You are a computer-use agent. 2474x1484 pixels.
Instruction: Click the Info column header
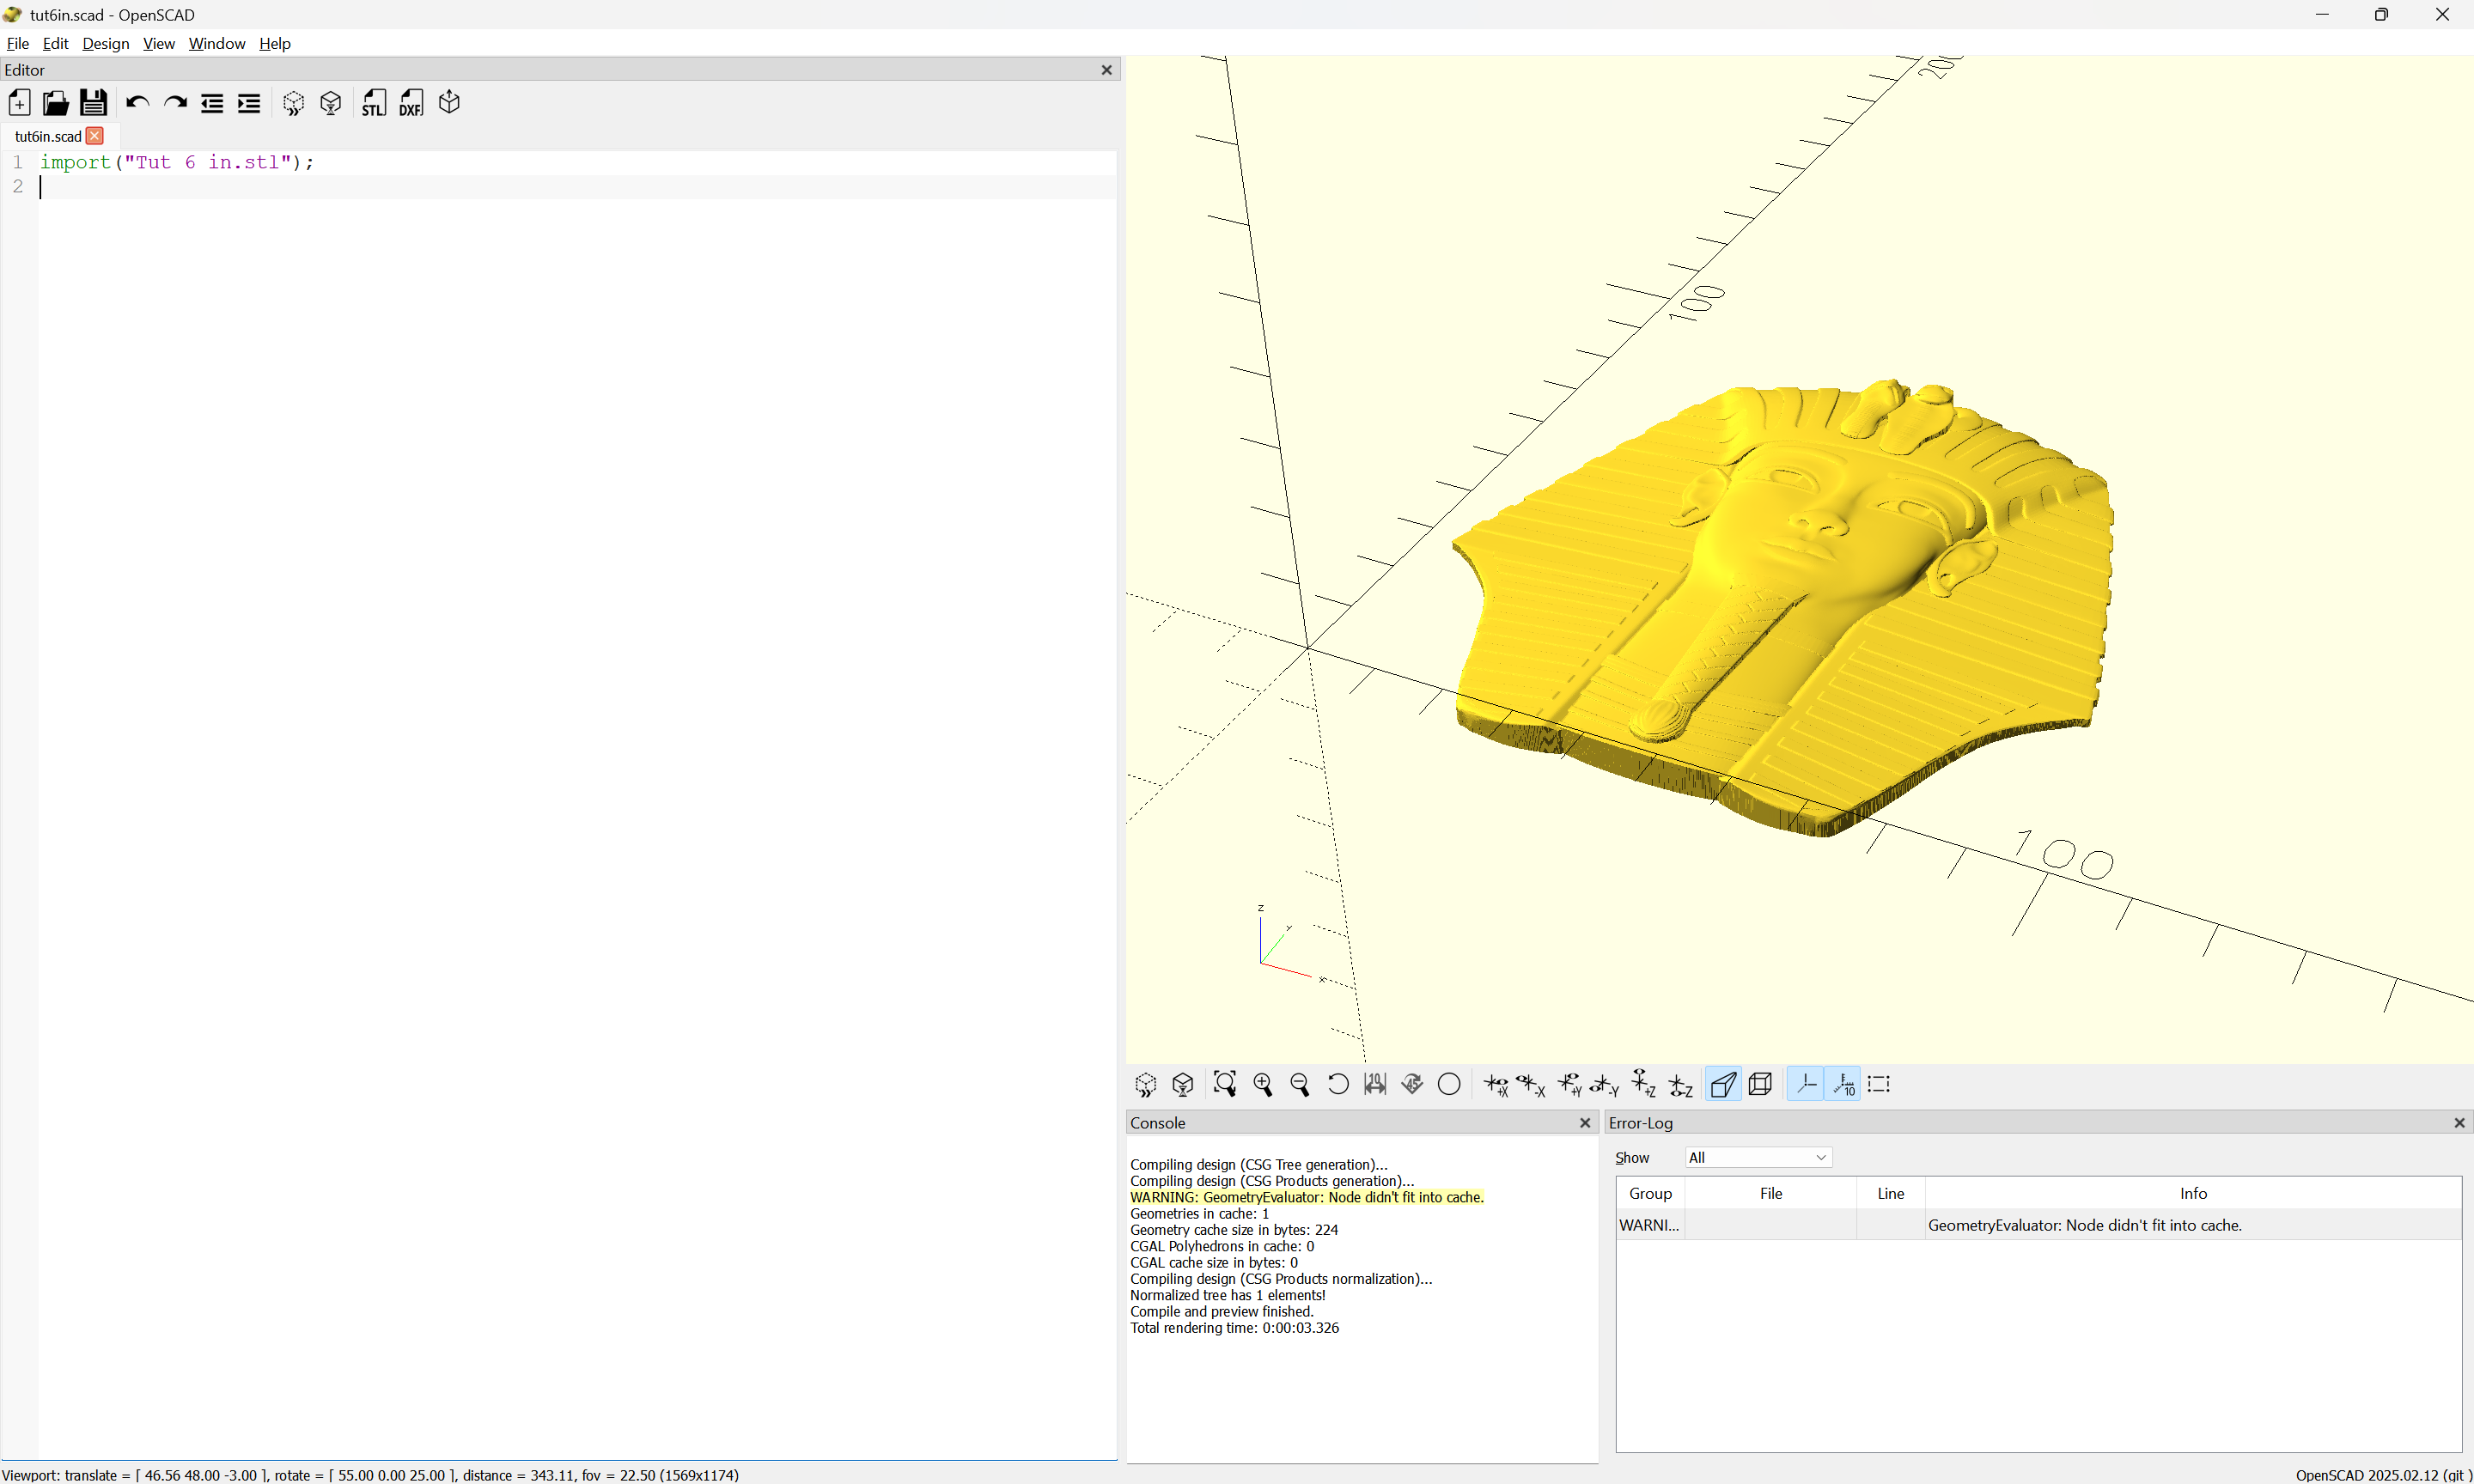[2192, 1193]
